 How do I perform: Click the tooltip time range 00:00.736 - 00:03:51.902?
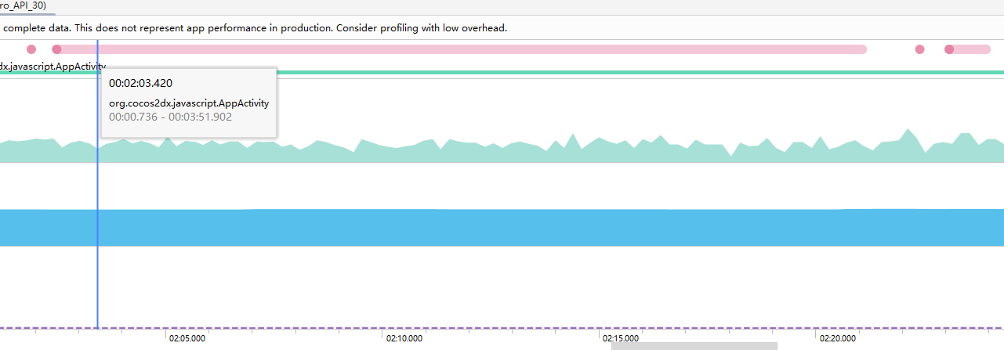(x=170, y=117)
